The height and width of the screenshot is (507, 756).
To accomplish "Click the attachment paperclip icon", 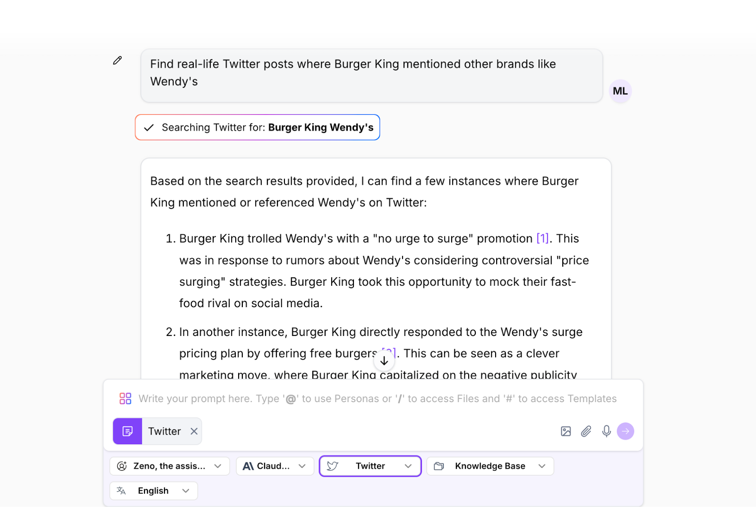I will pos(586,431).
